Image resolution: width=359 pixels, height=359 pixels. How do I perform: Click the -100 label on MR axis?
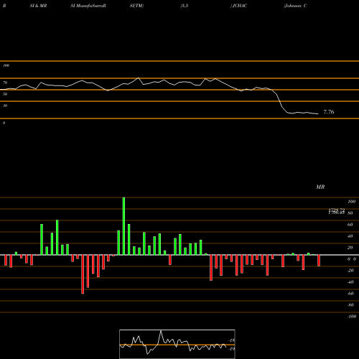[352, 317]
